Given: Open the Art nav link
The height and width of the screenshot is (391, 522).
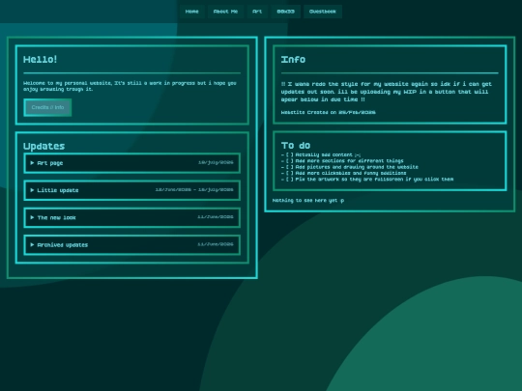Looking at the screenshot, I should coord(257,12).
